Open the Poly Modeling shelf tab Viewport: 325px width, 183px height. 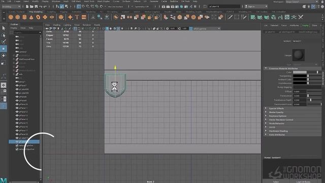(x=36, y=12)
